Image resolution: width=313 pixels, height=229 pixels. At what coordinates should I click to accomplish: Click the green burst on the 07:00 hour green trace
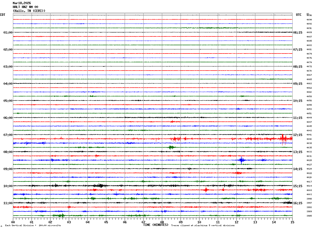coord(171,147)
